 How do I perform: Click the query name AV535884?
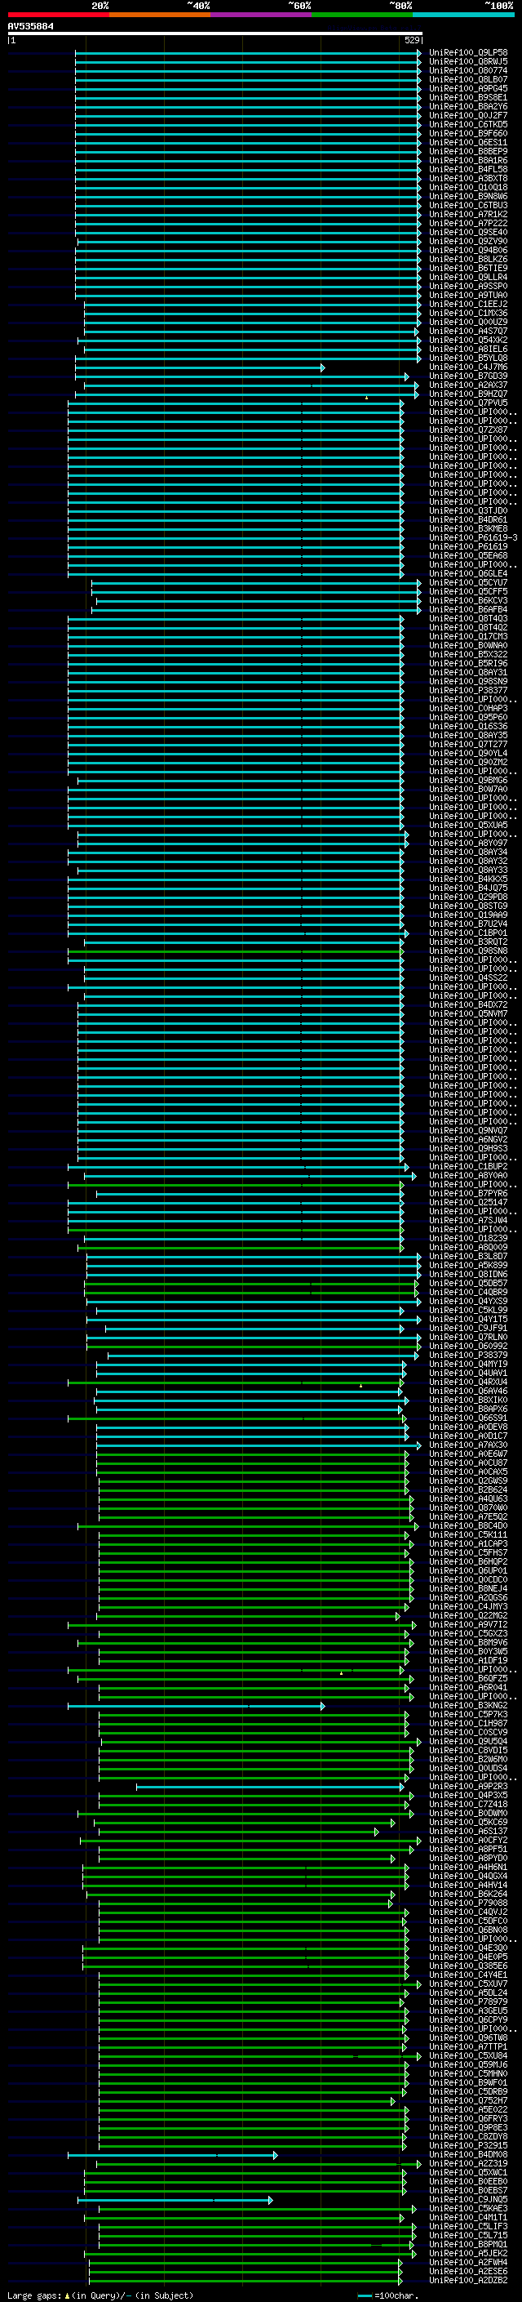[30, 26]
